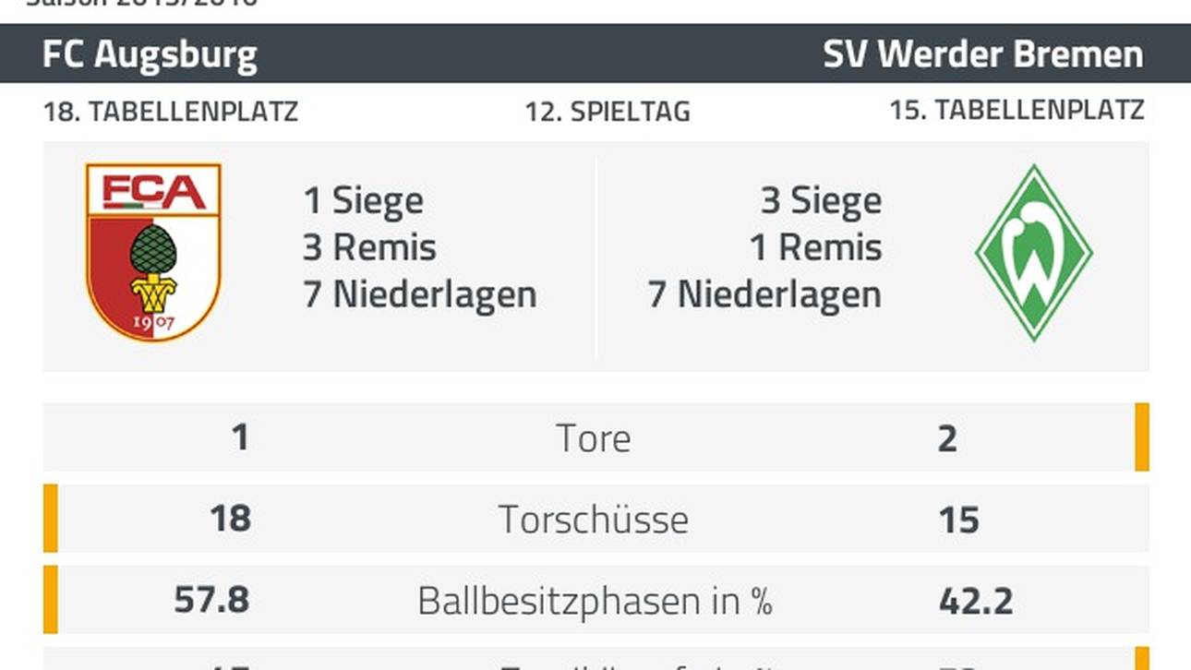Select the FC Augsburg team name header
Image resolution: width=1191 pixels, height=670 pixels.
pyautogui.click(x=150, y=54)
